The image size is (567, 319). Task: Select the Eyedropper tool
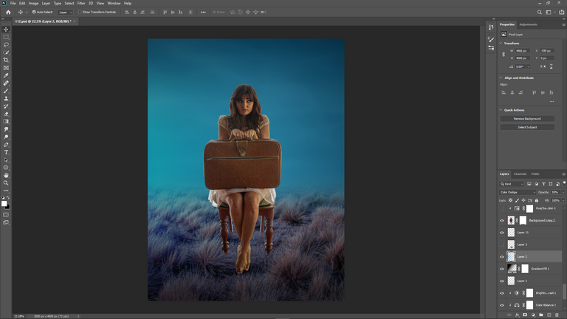click(6, 75)
